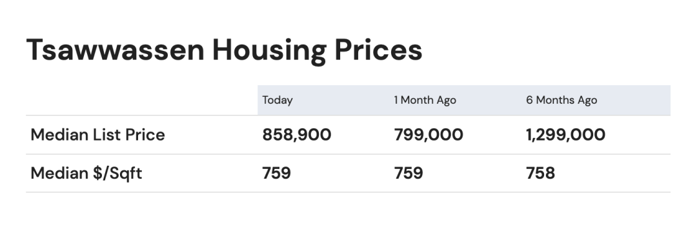Image resolution: width=697 pixels, height=238 pixels.
Task: Click the Median List Price row label
Action: [98, 135]
